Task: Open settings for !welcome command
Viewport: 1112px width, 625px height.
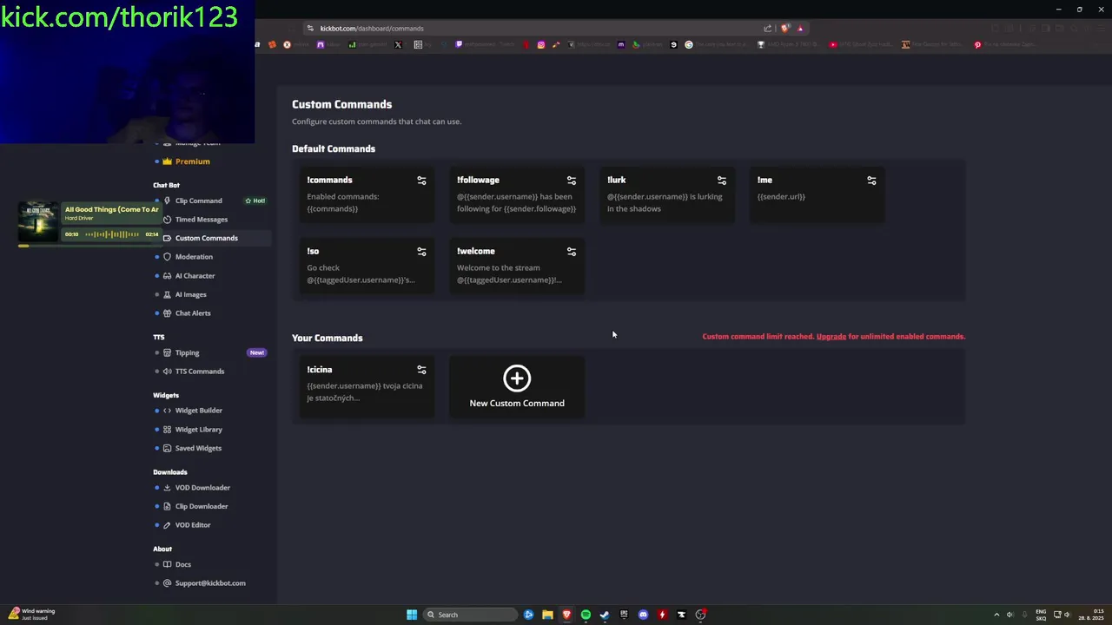Action: tap(572, 252)
